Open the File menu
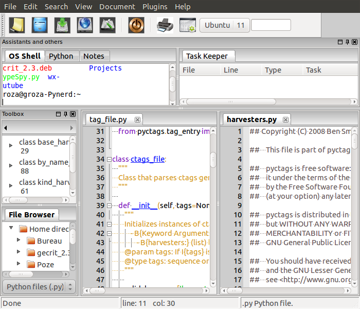 (10, 7)
